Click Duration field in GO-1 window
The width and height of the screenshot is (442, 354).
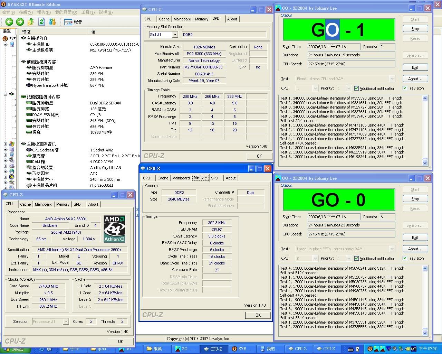point(352,55)
